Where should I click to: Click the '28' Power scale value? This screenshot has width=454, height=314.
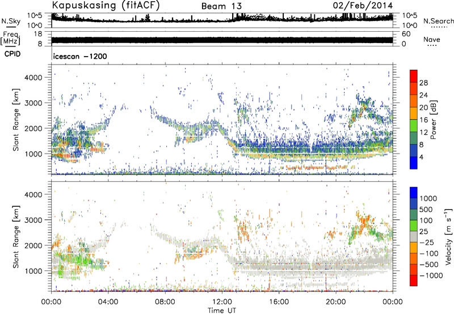(423, 83)
